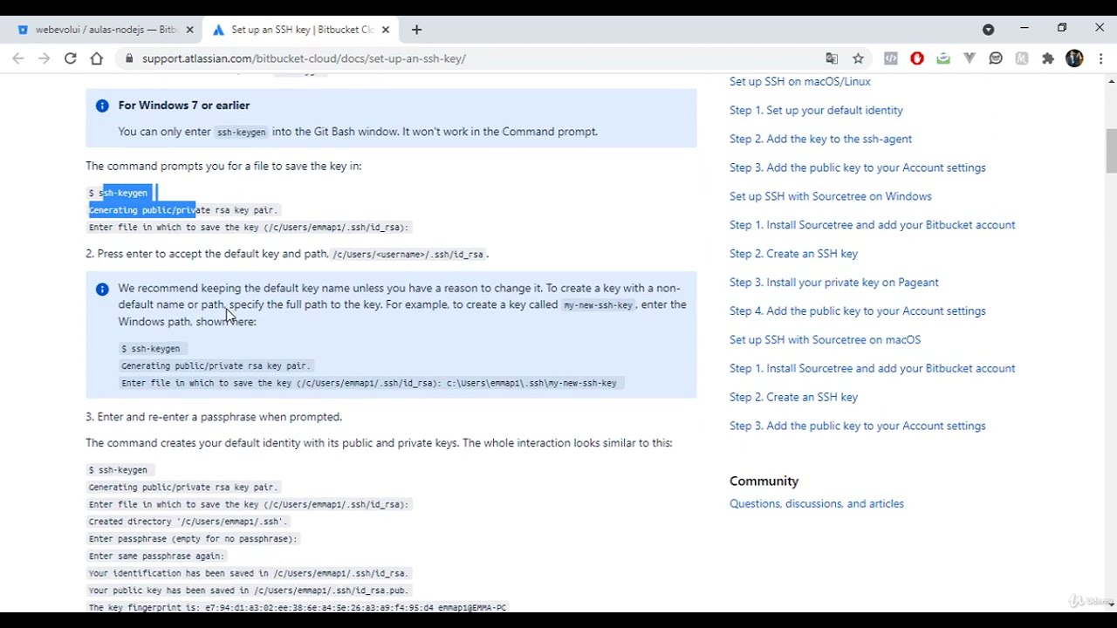The width and height of the screenshot is (1117, 628).
Task: Open a new browser tab
Action: point(416,30)
